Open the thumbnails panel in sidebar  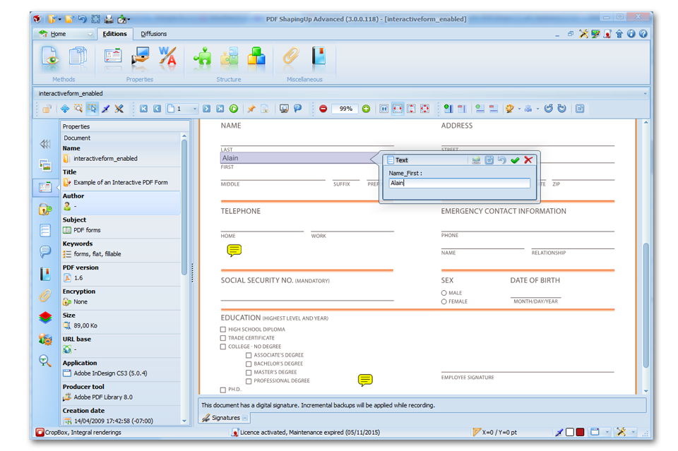click(45, 165)
